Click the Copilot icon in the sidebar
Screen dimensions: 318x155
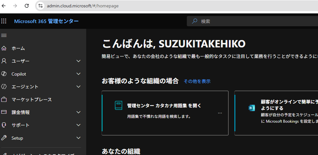pyautogui.click(x=4, y=74)
